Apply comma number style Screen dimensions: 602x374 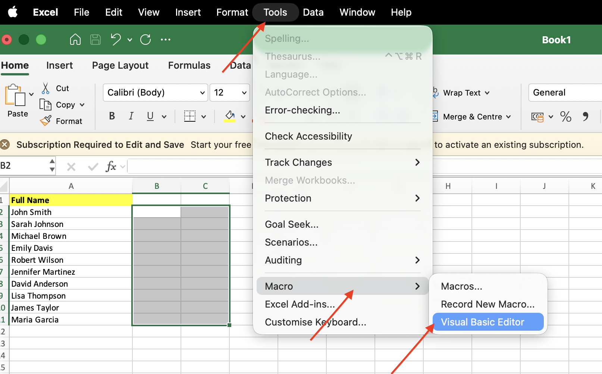click(585, 116)
